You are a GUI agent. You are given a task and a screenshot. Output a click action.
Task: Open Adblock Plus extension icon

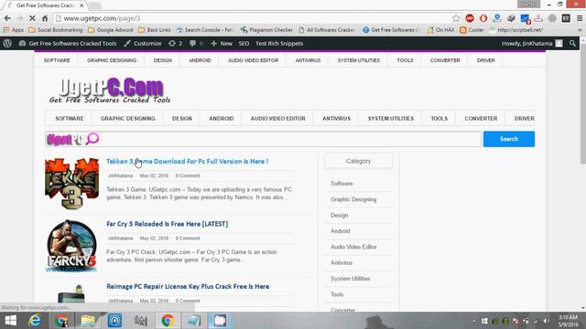[x=470, y=18]
